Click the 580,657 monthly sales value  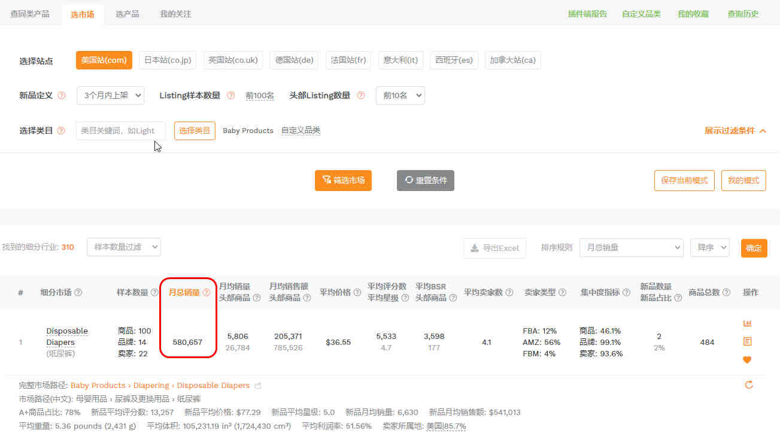click(x=187, y=343)
